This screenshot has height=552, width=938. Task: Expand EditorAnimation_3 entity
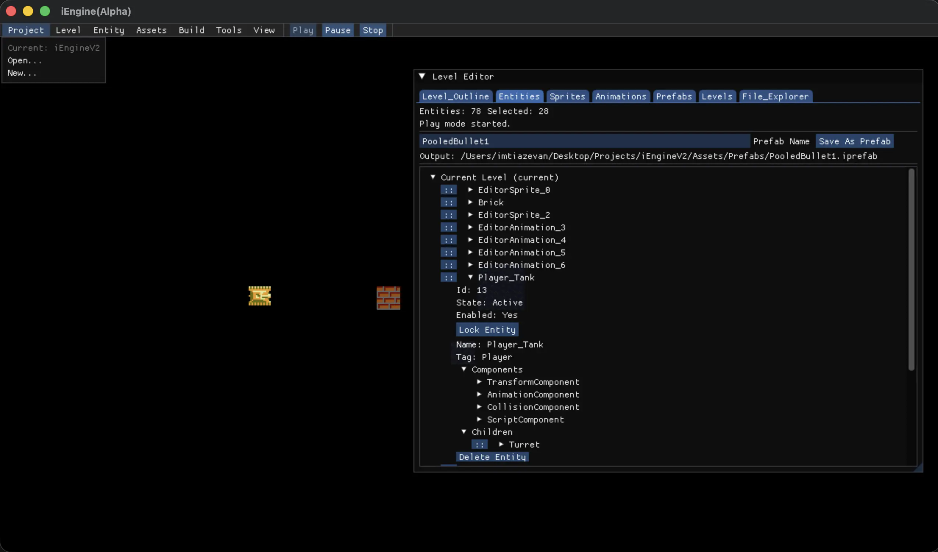(x=470, y=227)
